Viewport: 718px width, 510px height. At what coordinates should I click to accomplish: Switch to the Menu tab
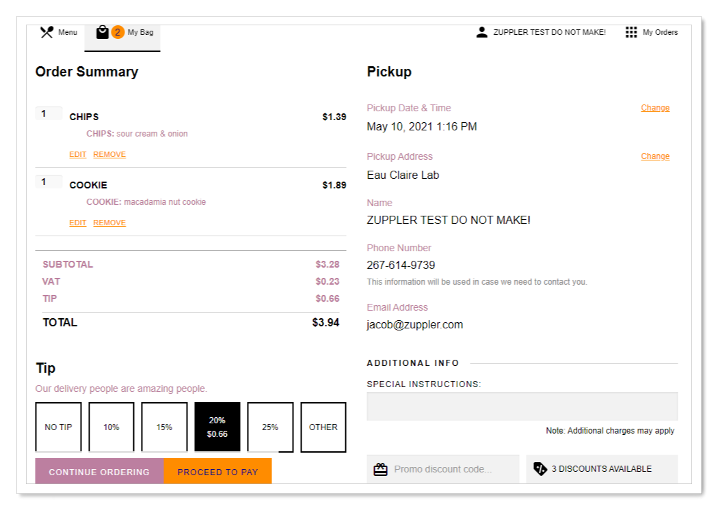click(58, 31)
